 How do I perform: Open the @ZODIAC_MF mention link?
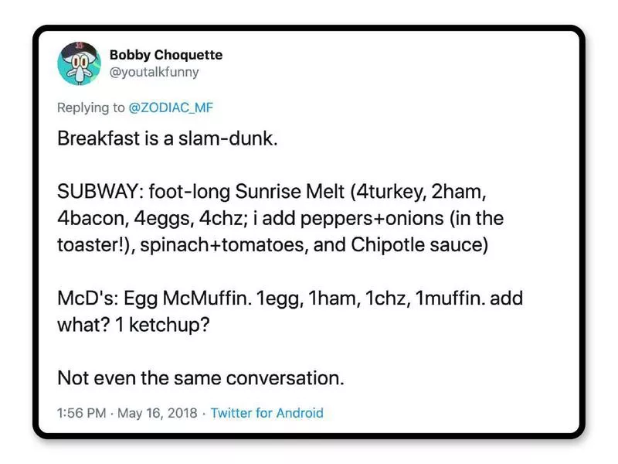pos(175,107)
